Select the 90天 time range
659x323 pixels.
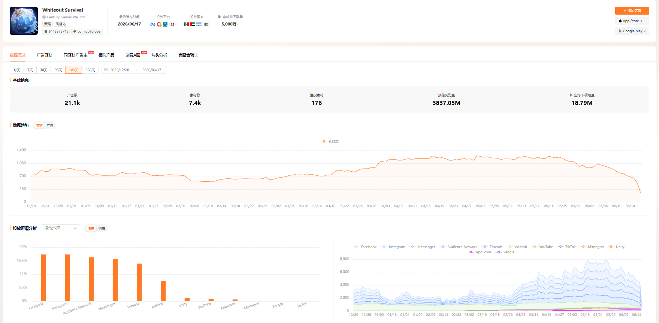[58, 70]
